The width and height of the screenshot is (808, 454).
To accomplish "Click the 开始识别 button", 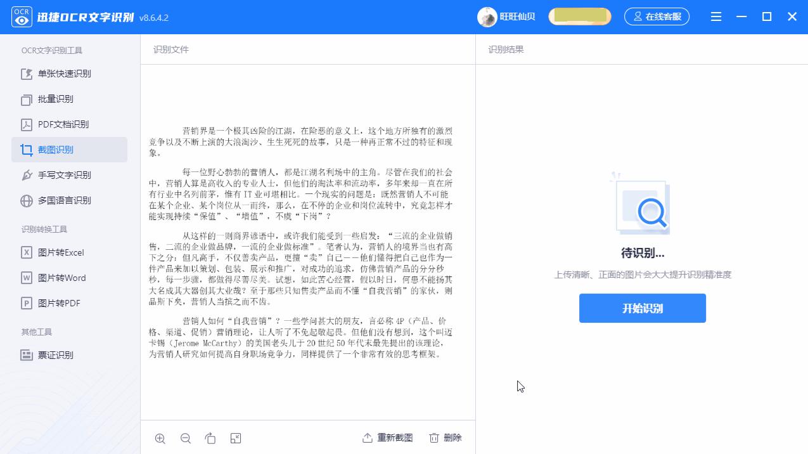I will tap(642, 308).
